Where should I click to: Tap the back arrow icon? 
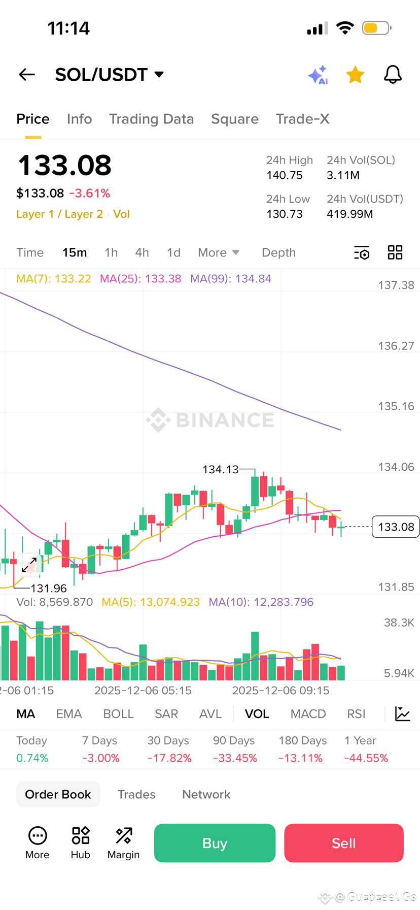27,75
